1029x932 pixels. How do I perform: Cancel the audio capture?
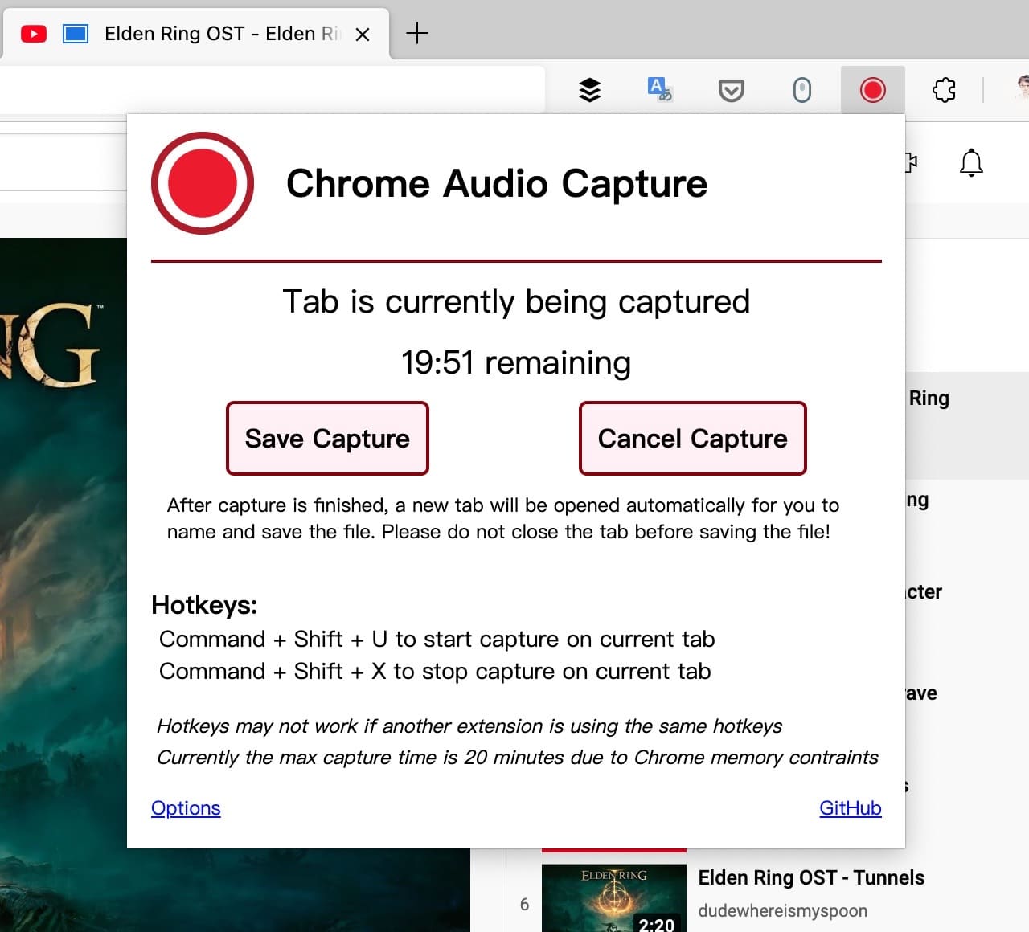tap(691, 439)
